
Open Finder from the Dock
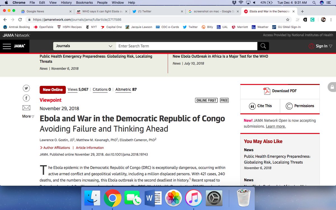pos(92,199)
